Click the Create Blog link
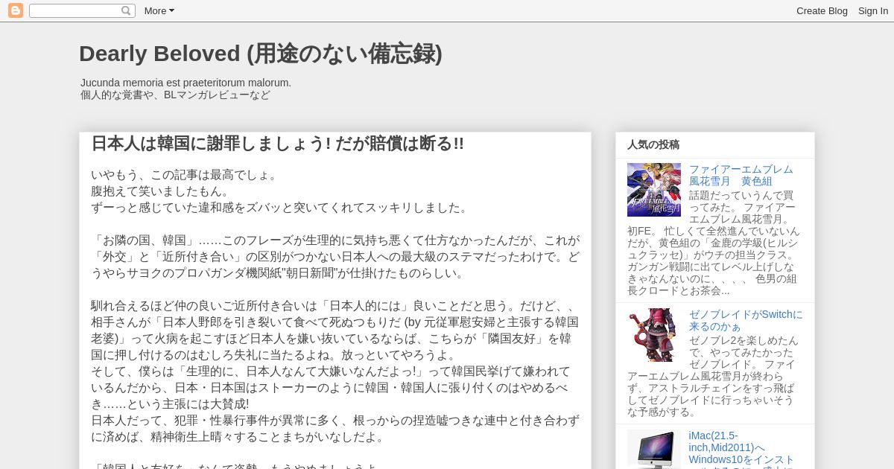This screenshot has width=894, height=469. click(x=822, y=10)
